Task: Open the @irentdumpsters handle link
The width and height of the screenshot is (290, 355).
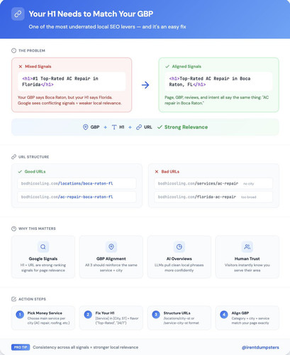Action: [x=260, y=347]
